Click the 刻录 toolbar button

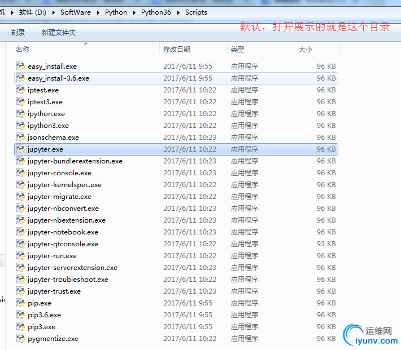[x=18, y=33]
